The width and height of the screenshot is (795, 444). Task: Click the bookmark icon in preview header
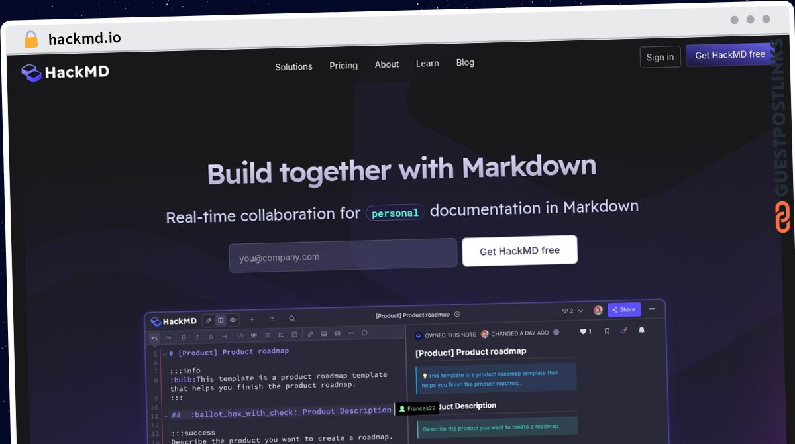[x=607, y=331]
